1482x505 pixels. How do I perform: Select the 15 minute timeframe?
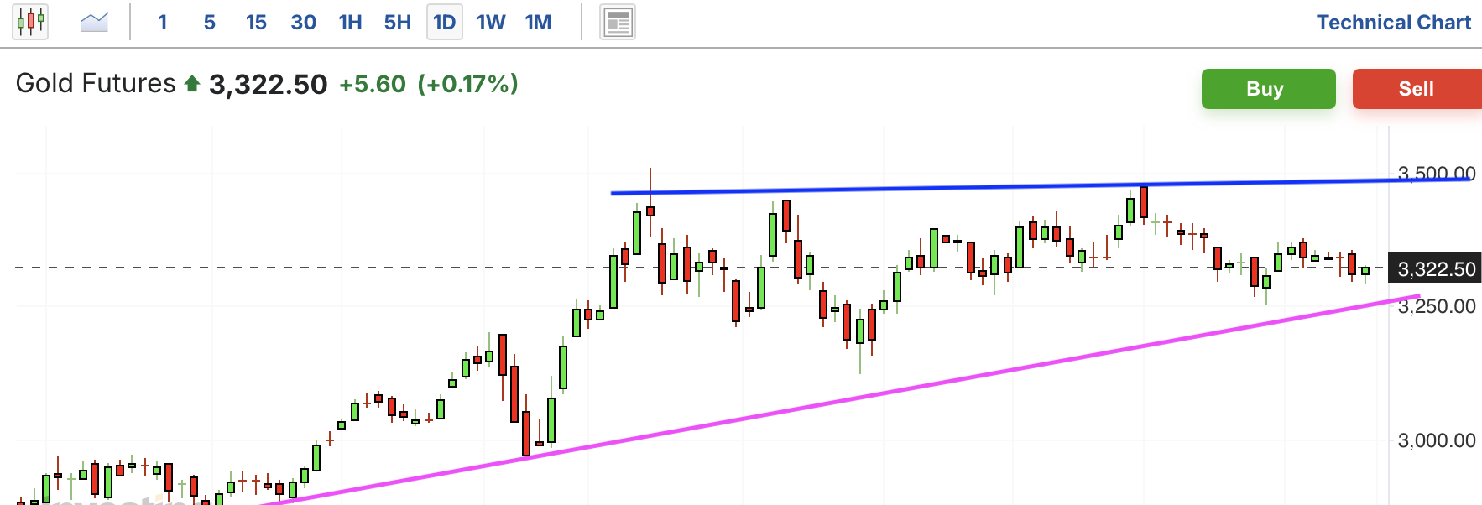tap(256, 22)
